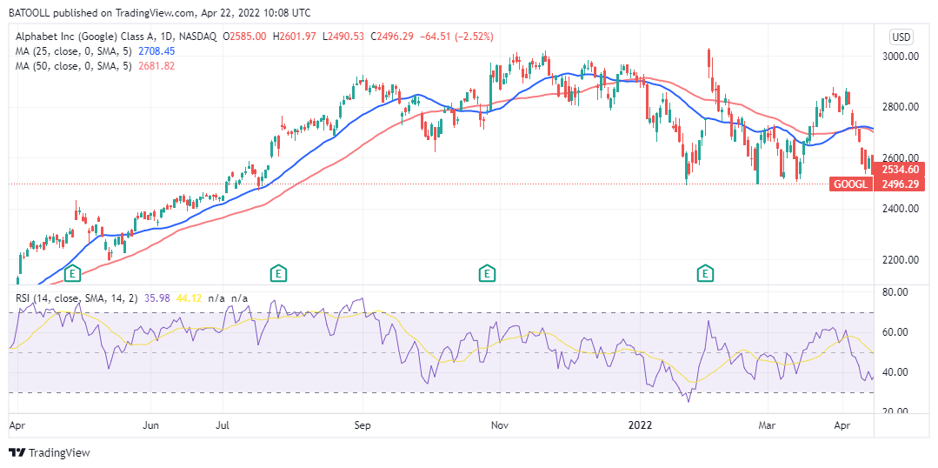938x468 pixels.
Task: Click the Jul time axis label
Action: tap(223, 425)
